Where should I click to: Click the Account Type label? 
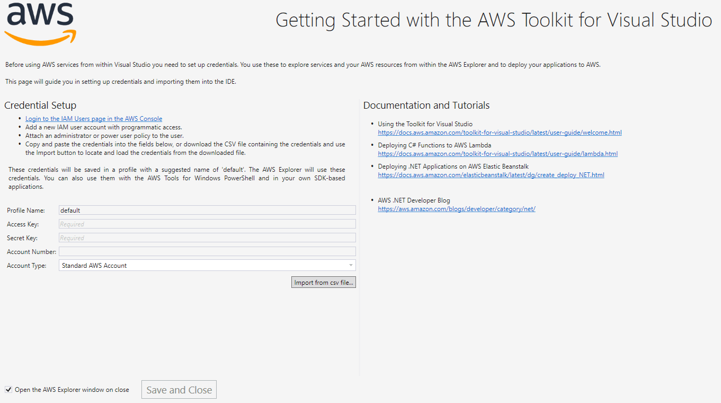26,266
